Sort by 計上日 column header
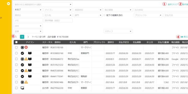 click(150, 42)
